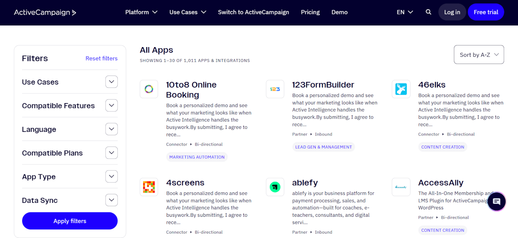The image size is (518, 238).
Task: Click the ablefy green logo
Action: coord(275,187)
